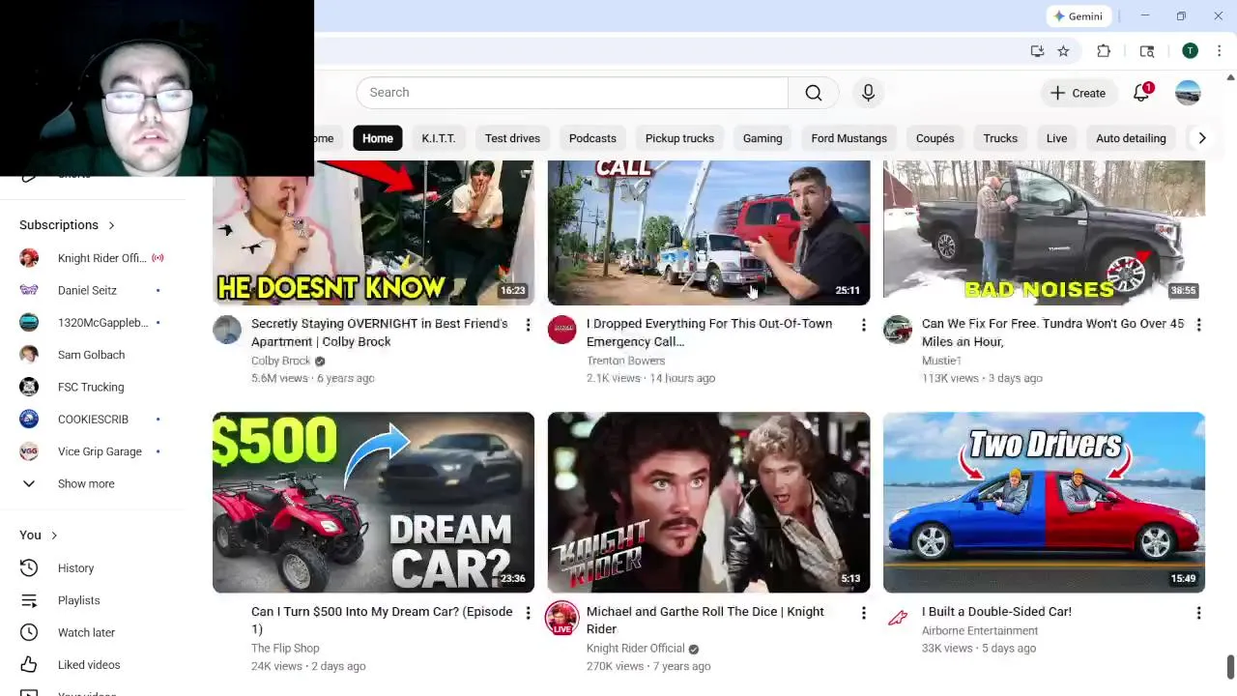Screen dimensions: 1237x696
Task: Open options for Mustie1 Tundra video
Action: [x=1198, y=325]
